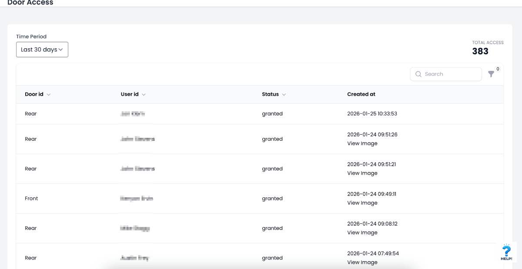The image size is (522, 269).
Task: Expand the Last 30 days dropdown
Action: pyautogui.click(x=42, y=50)
